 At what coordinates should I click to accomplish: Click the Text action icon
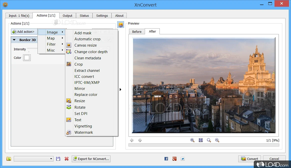coord(69,120)
